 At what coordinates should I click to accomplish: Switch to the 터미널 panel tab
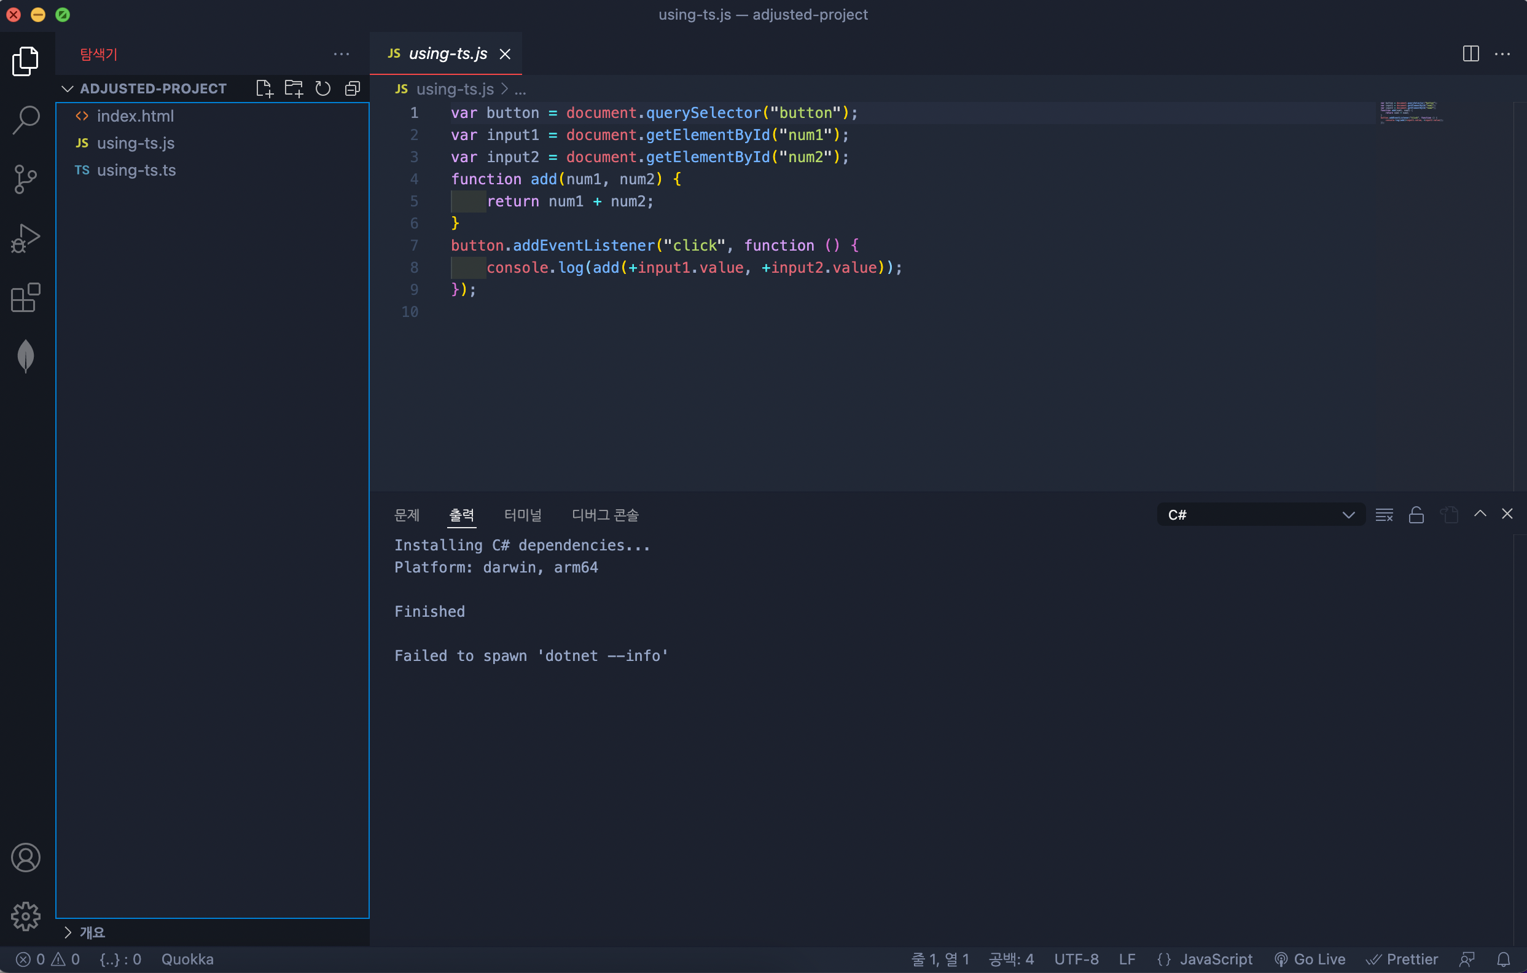tap(523, 514)
